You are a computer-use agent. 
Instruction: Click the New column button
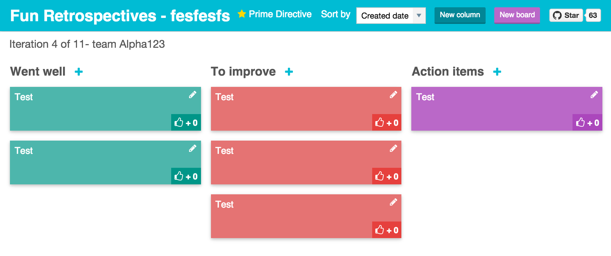pyautogui.click(x=459, y=15)
